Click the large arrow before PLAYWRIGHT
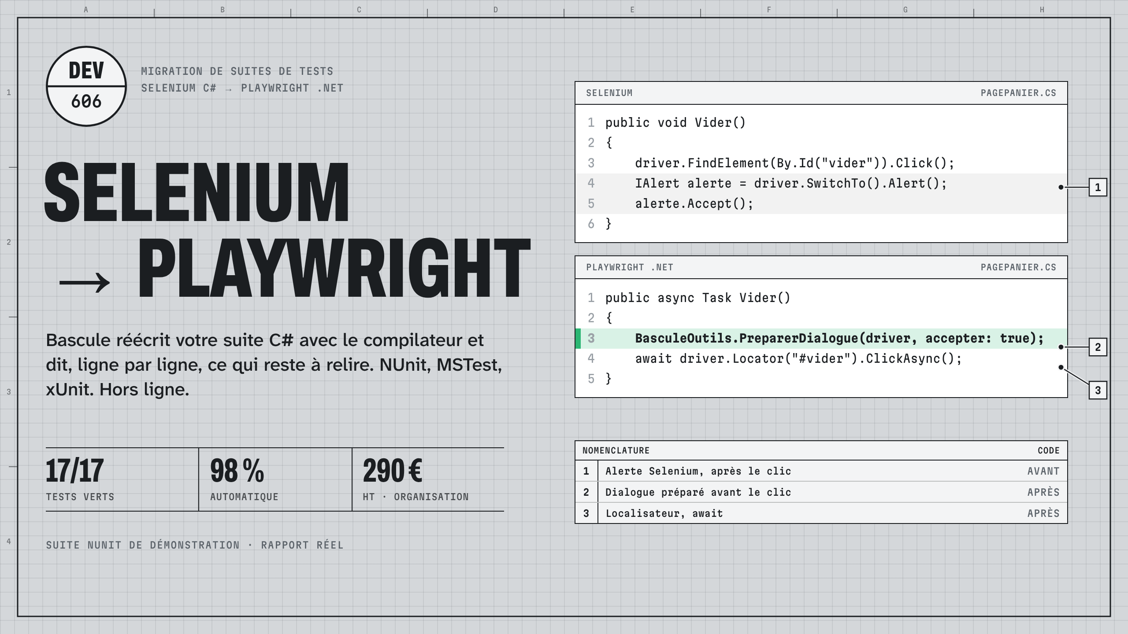1128x634 pixels. coord(85,282)
